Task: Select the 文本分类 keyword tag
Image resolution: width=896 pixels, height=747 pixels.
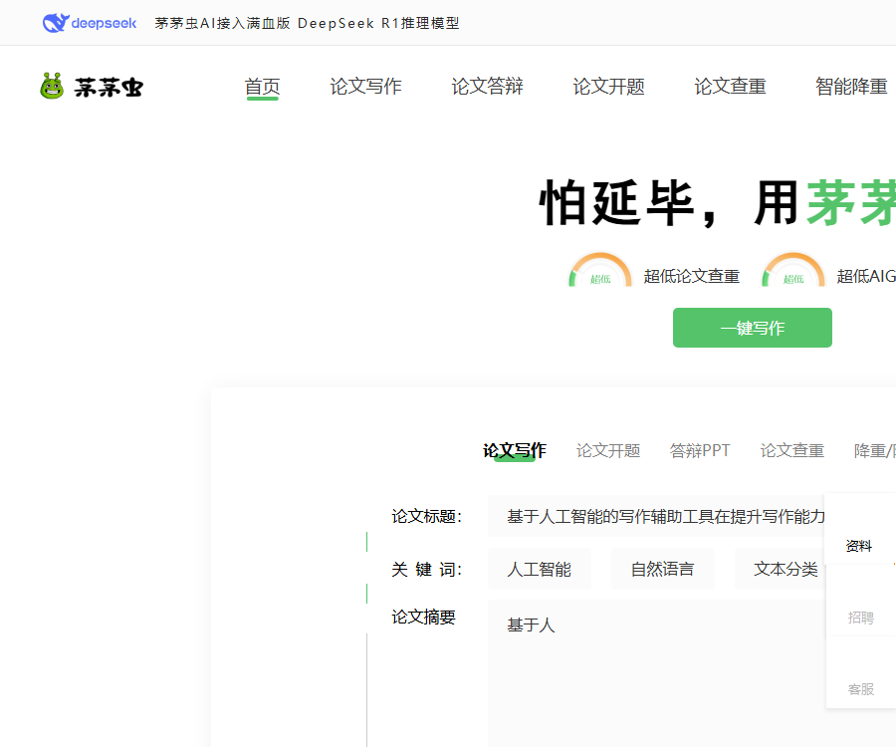Action: (780, 569)
